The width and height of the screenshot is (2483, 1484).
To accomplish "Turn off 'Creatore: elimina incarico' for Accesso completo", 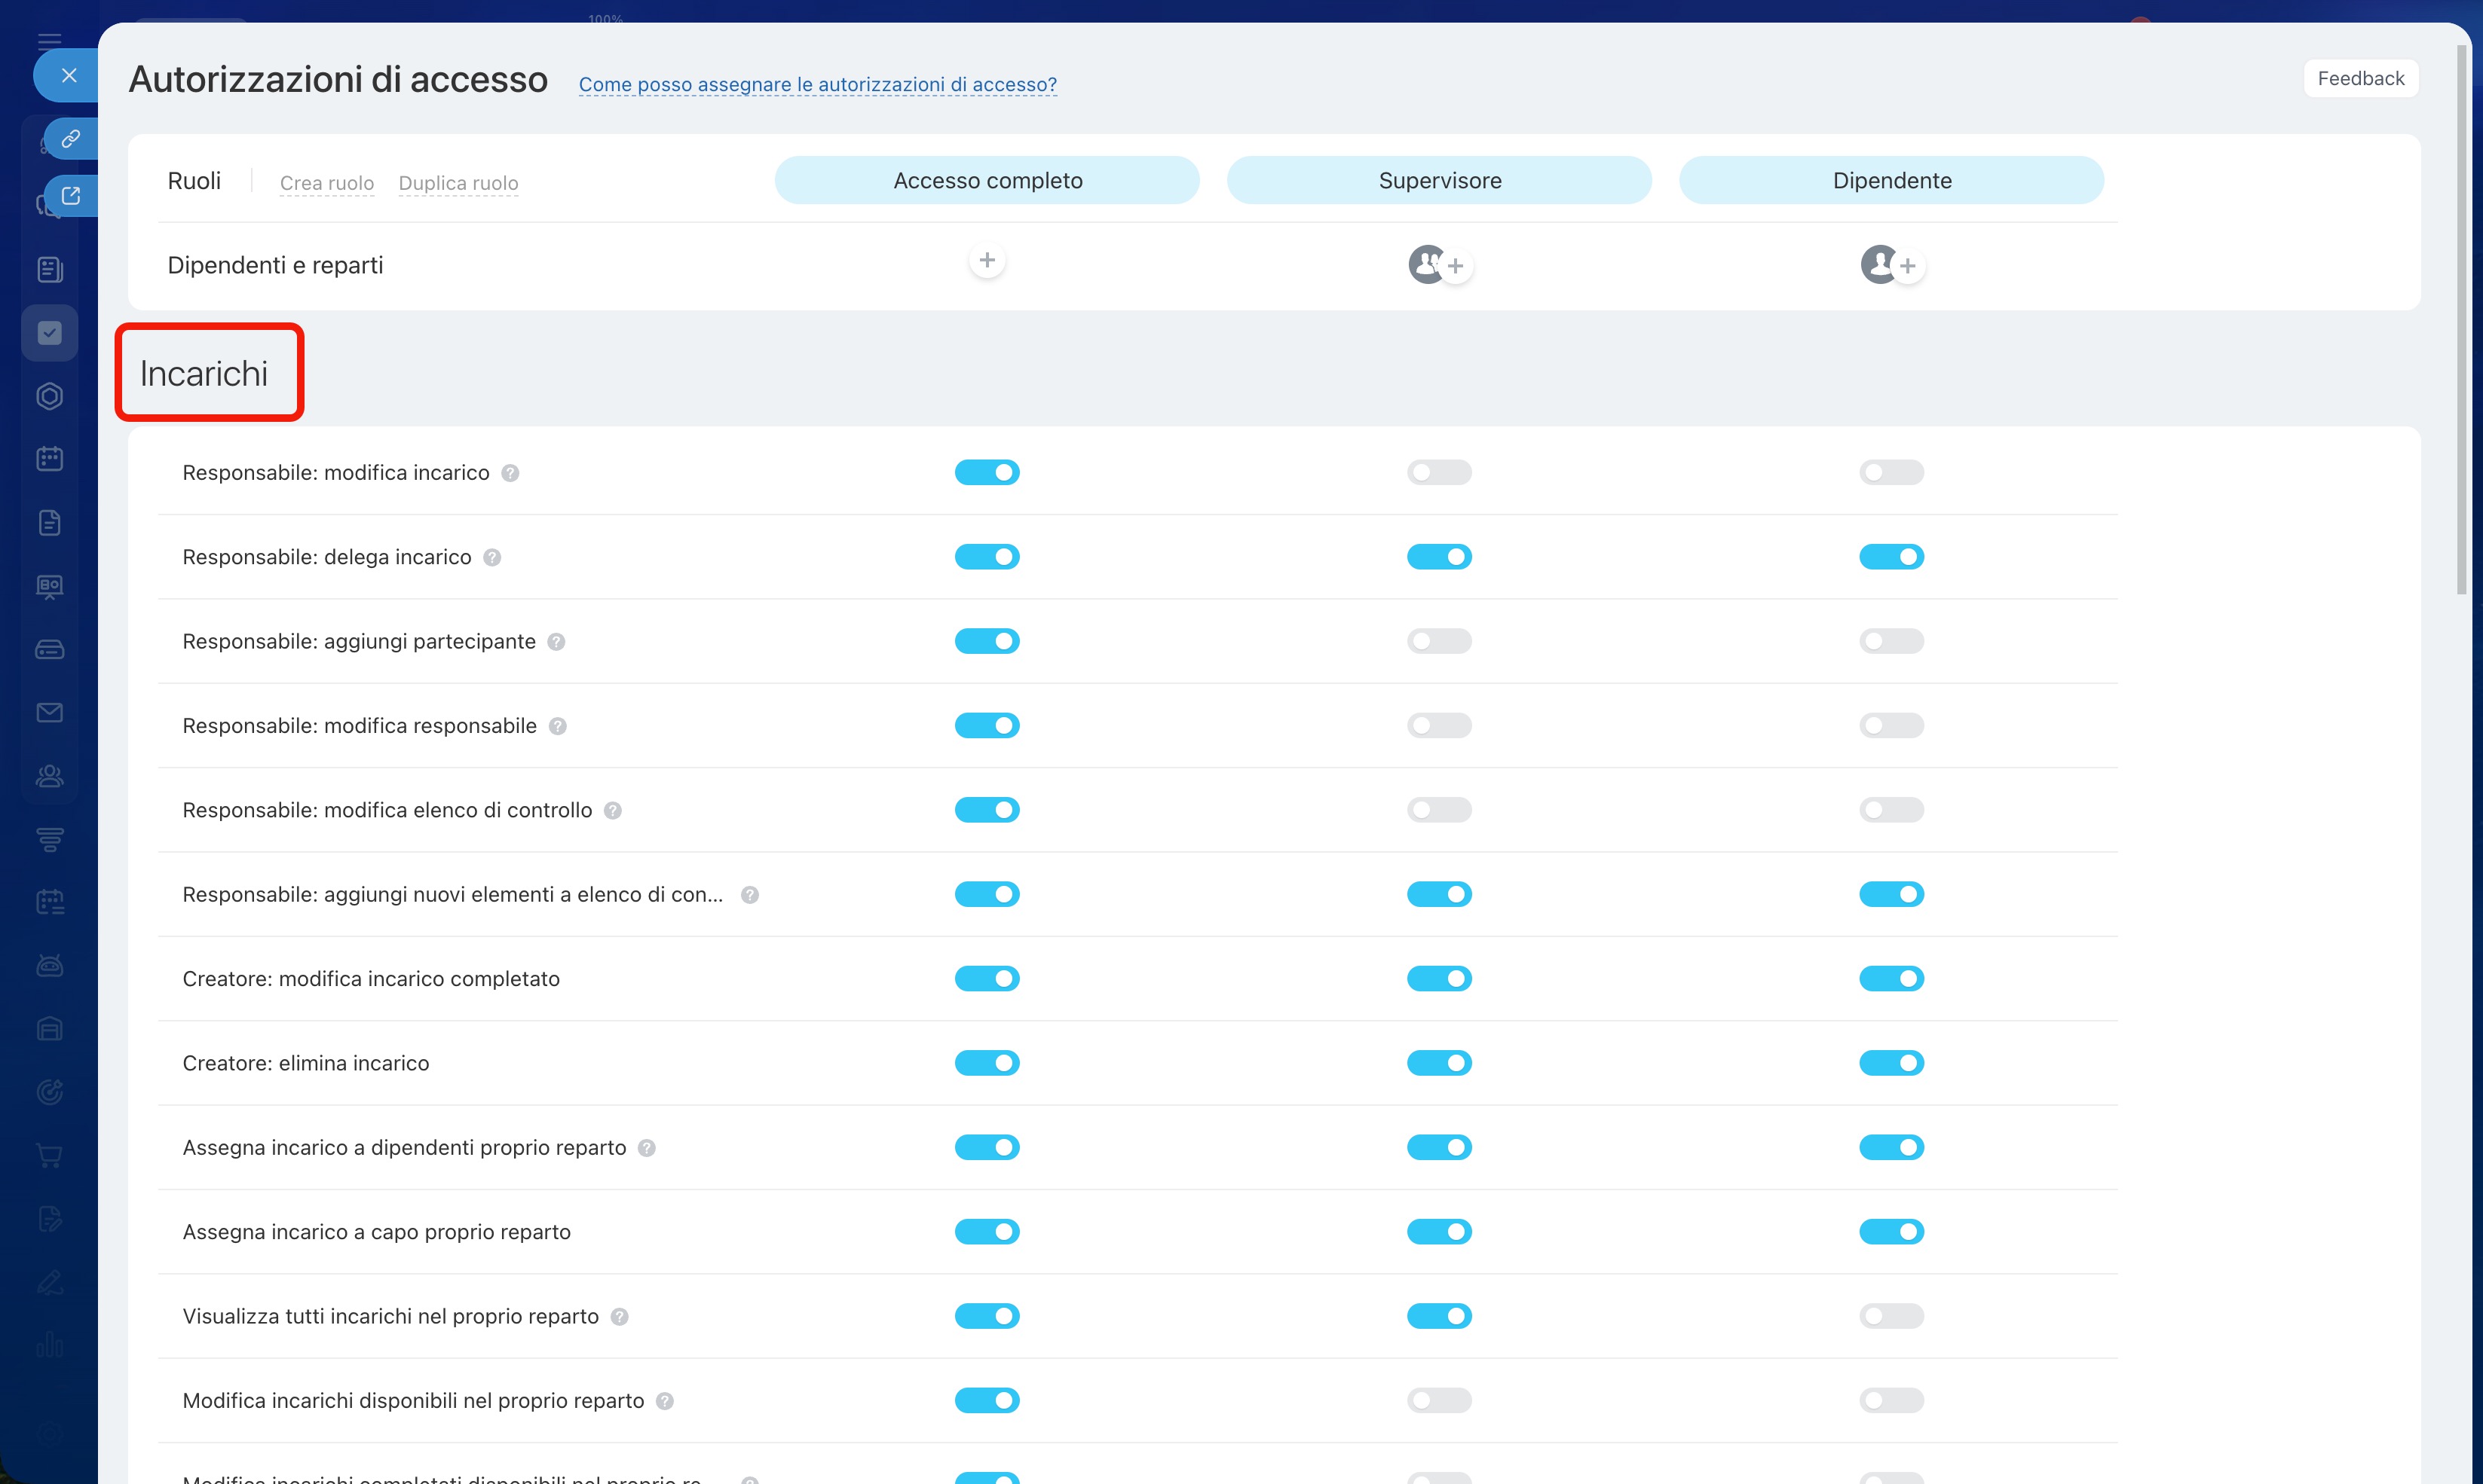I will pyautogui.click(x=987, y=1063).
